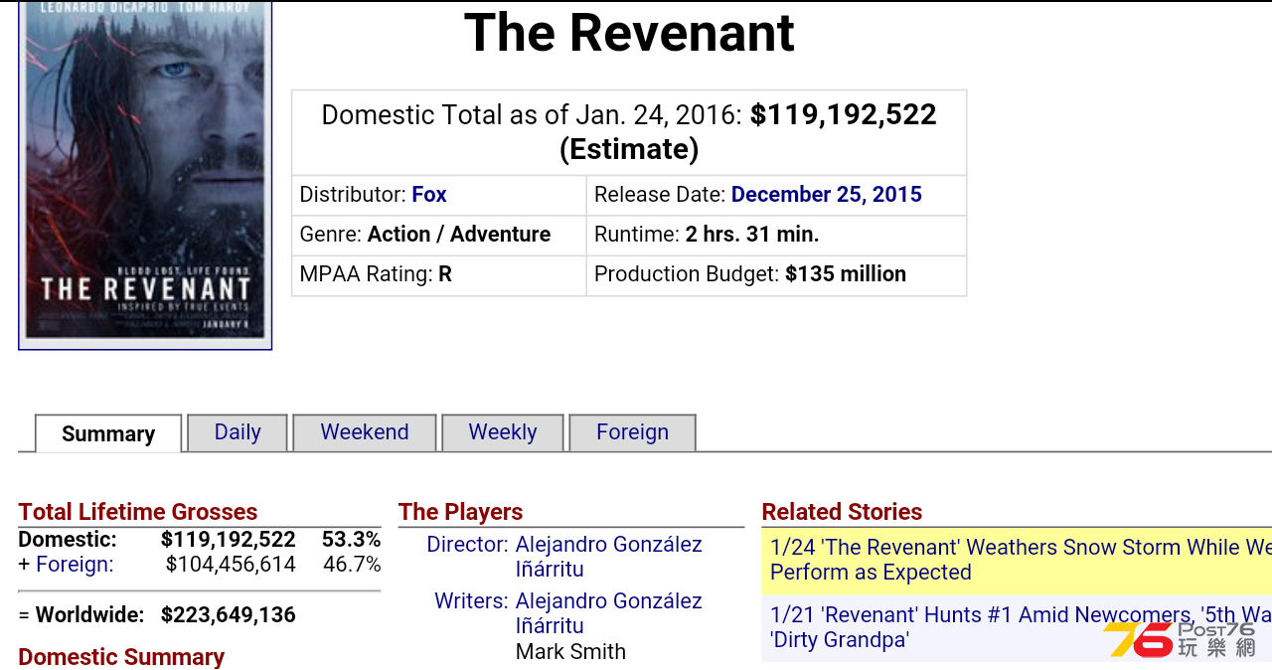
Task: Click the Genre Action / Adventure cell
Action: pyautogui.click(x=439, y=235)
